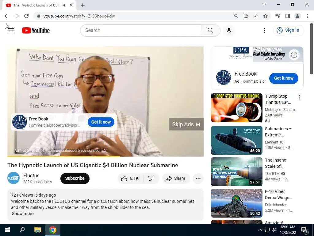
Task: Click the page vertical scrollbar
Action: coord(312,49)
